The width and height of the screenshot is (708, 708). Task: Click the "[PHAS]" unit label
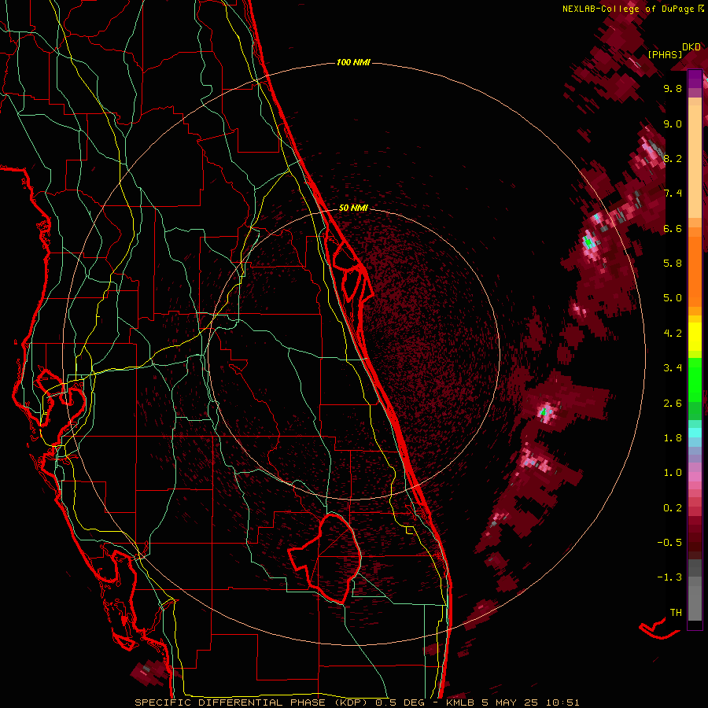665,54
